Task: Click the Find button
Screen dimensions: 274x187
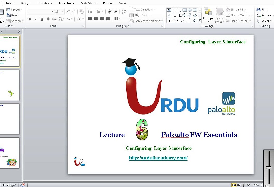Action: (262, 10)
